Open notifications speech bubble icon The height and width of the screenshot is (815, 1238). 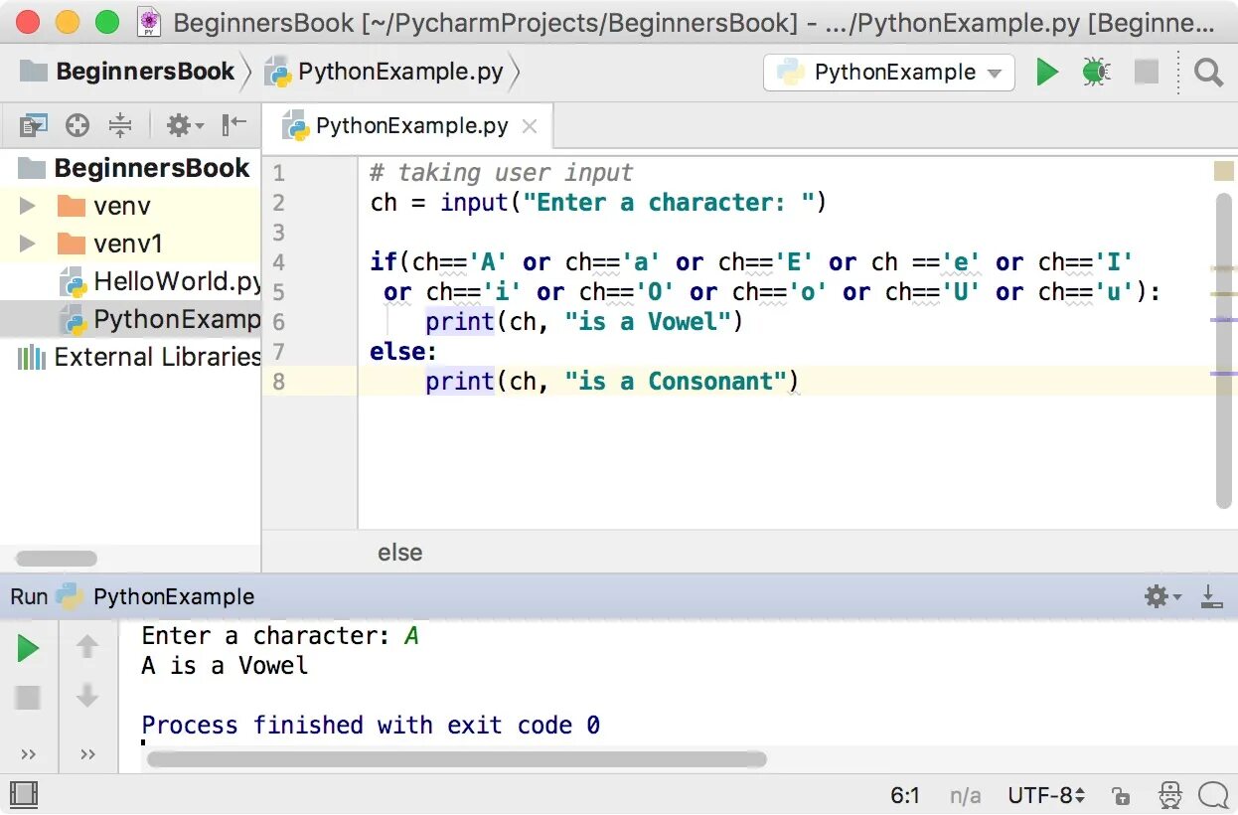click(1213, 795)
